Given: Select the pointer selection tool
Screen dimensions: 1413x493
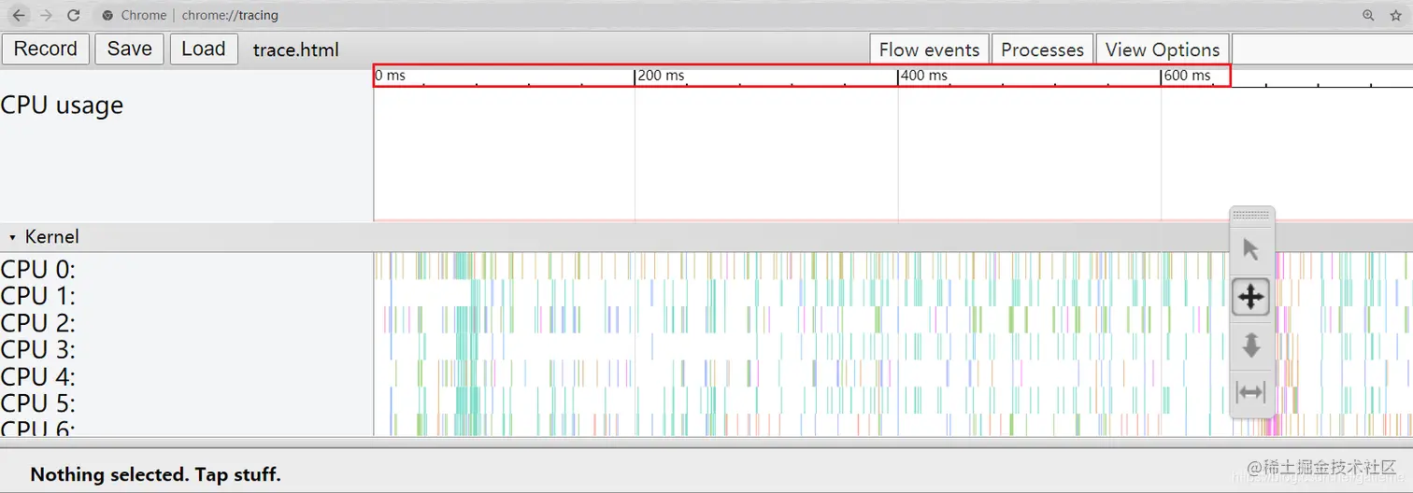Looking at the screenshot, I should 1251,249.
